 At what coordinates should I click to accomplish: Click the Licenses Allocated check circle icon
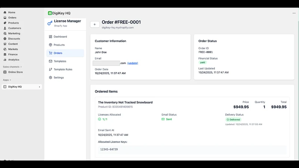tap(99, 119)
